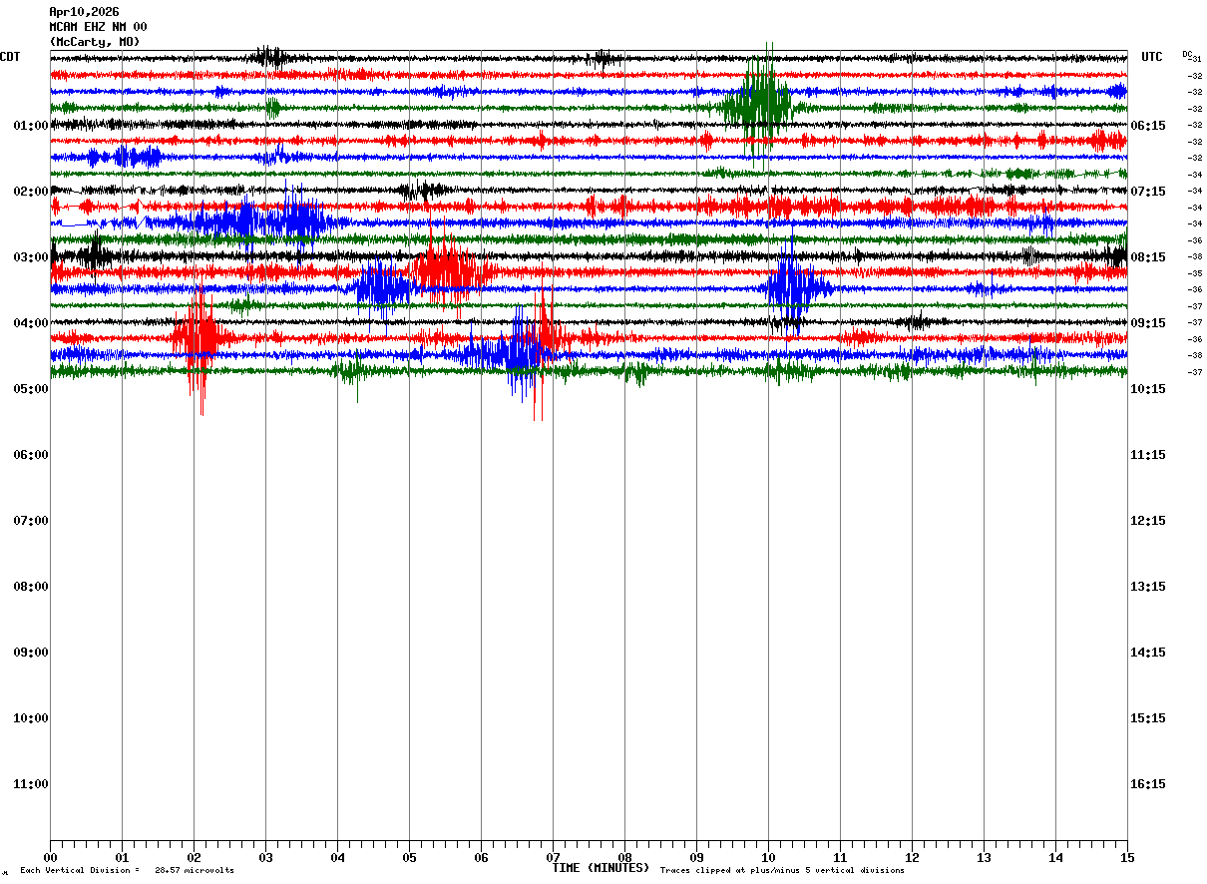Click the TIME (MINUTES) axis title

pos(601,868)
